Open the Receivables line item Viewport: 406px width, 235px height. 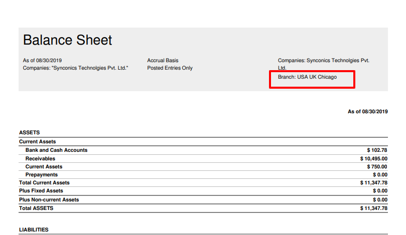tap(40, 159)
